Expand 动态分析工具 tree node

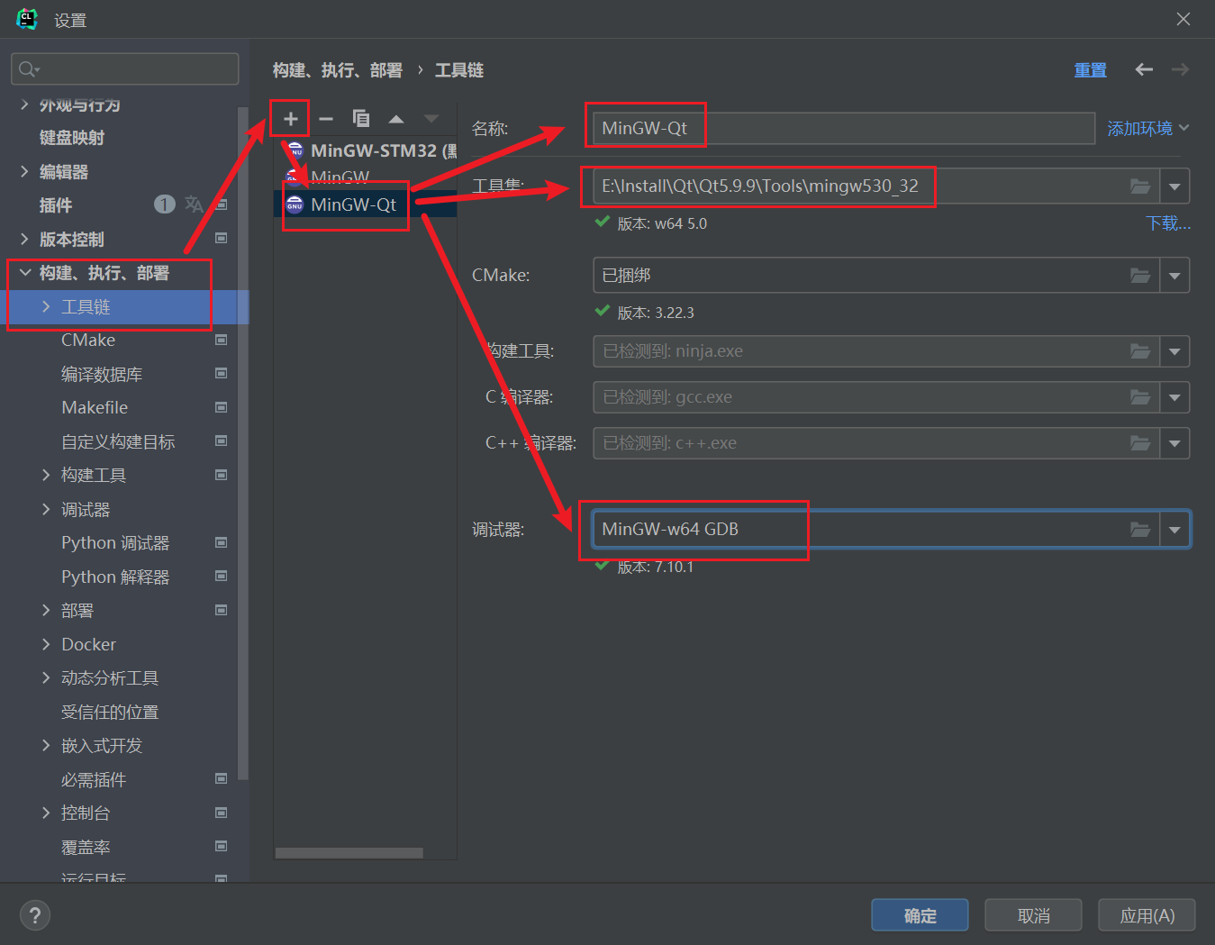click(46, 677)
